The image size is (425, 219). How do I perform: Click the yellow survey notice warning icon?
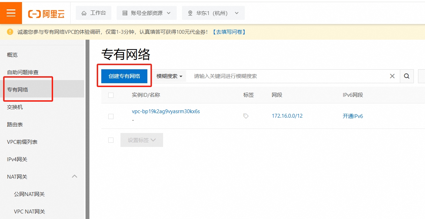10,32
